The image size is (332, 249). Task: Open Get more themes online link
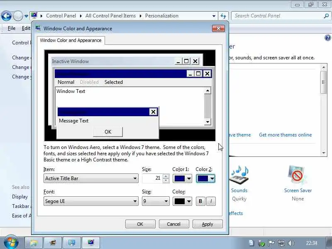[285, 135]
